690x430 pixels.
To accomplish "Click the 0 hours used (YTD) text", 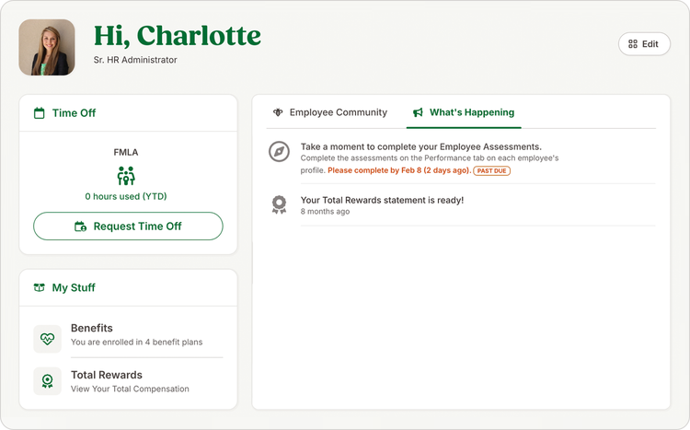I will (126, 196).
